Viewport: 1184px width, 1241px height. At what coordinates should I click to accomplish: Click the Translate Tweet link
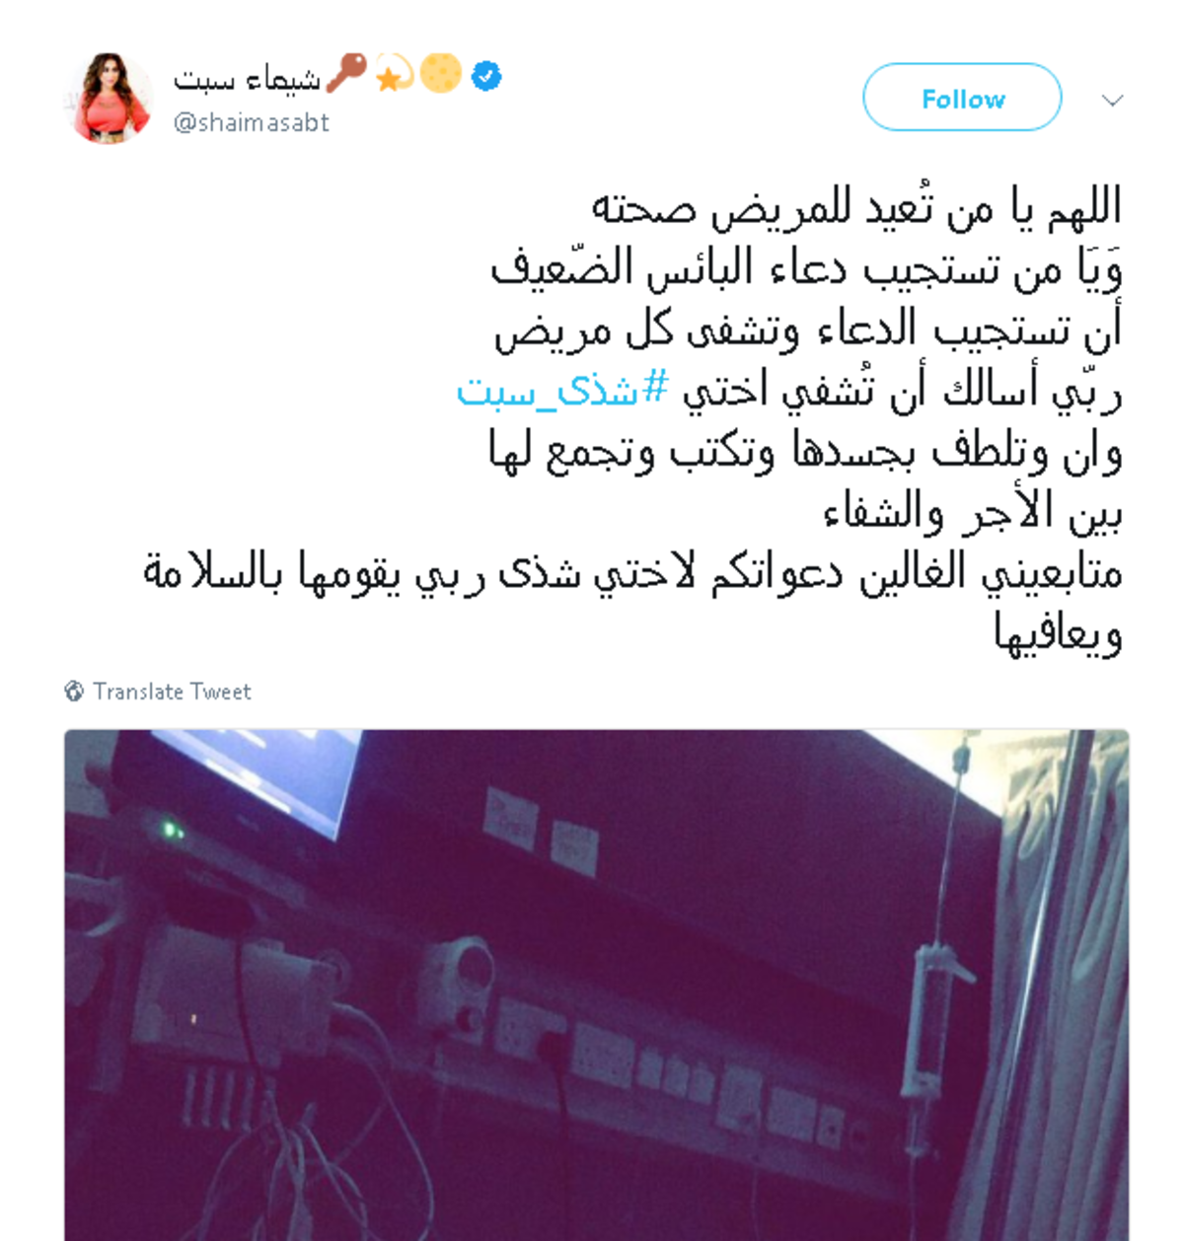pos(173,692)
